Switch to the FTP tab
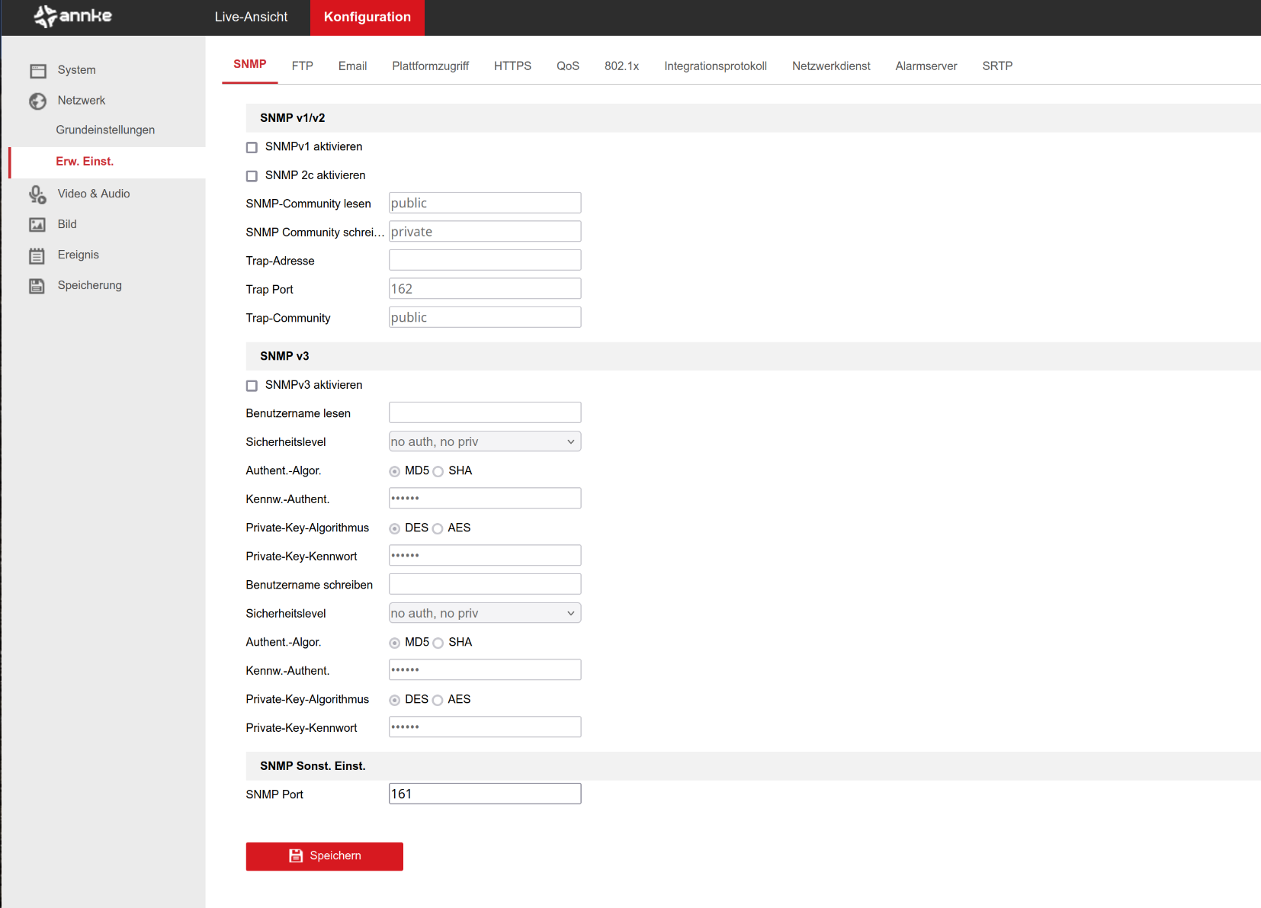 (x=302, y=66)
